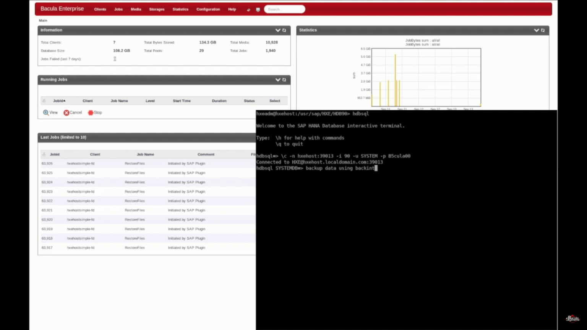The height and width of the screenshot is (330, 587).
Task: Collapse the Statistics panel using its chevron
Action: tap(537, 30)
